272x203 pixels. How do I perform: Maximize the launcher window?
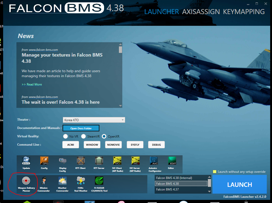point(257,4)
